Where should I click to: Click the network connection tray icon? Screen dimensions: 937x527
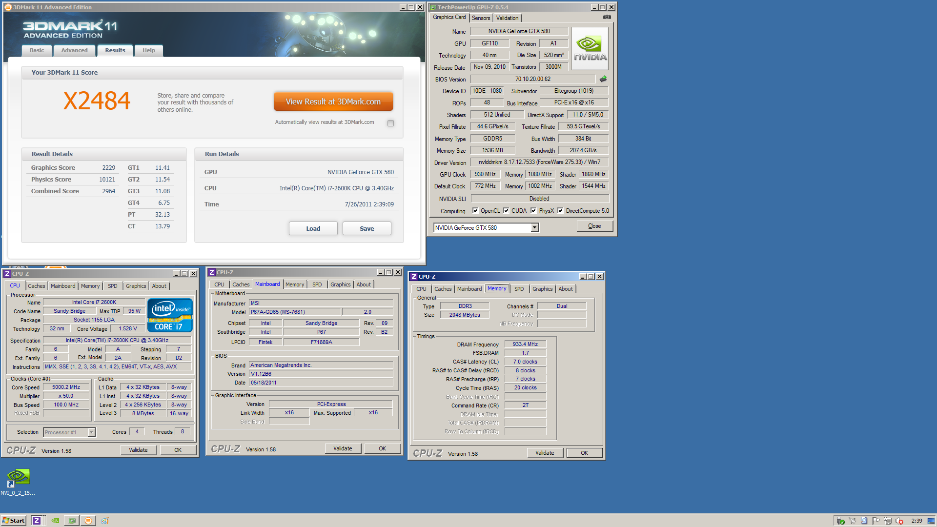tap(887, 521)
